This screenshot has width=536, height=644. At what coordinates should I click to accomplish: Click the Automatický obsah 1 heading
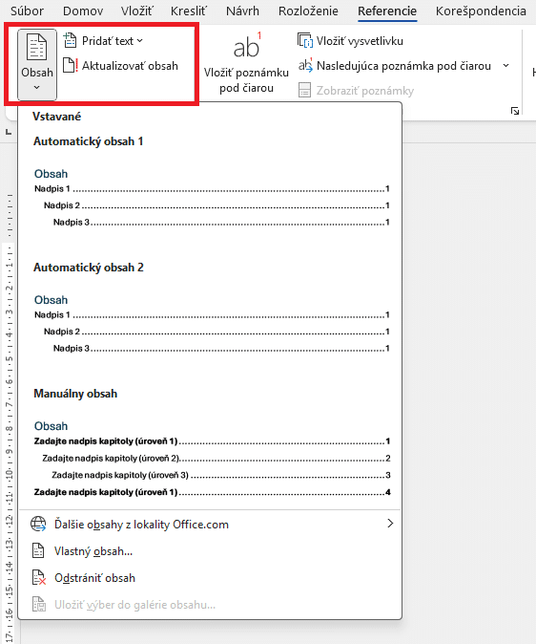(88, 141)
